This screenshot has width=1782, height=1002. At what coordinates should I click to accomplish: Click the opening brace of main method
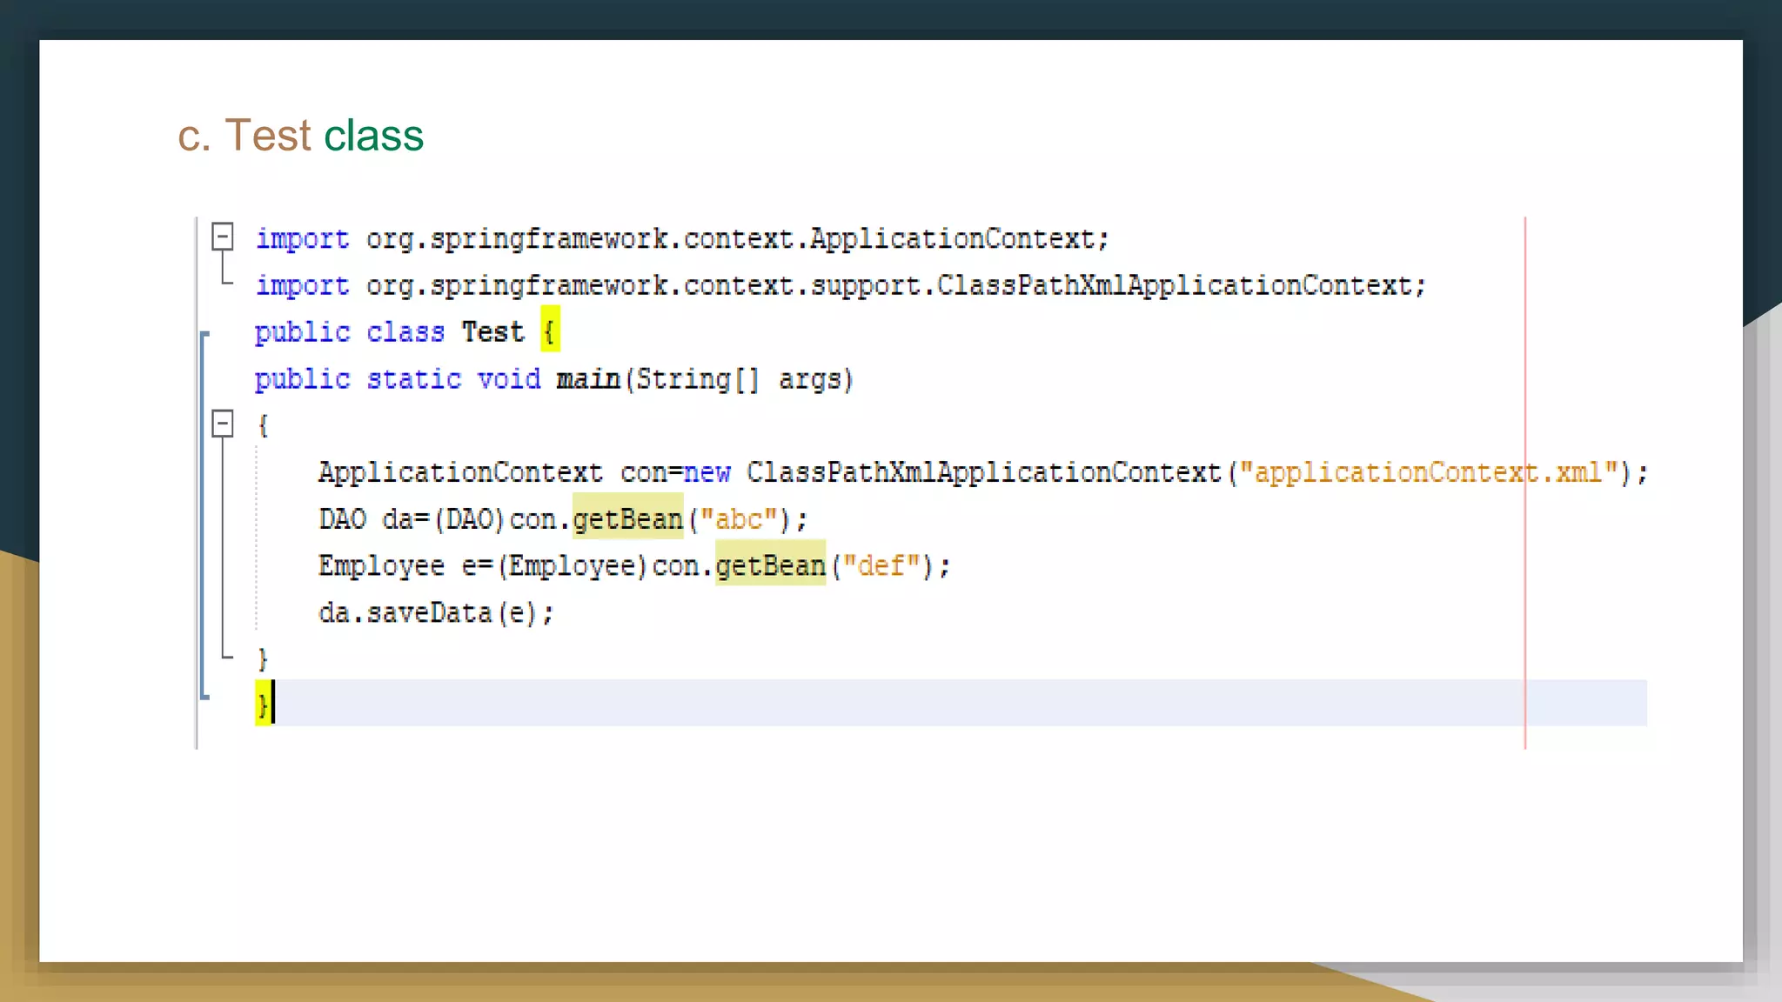pos(263,425)
